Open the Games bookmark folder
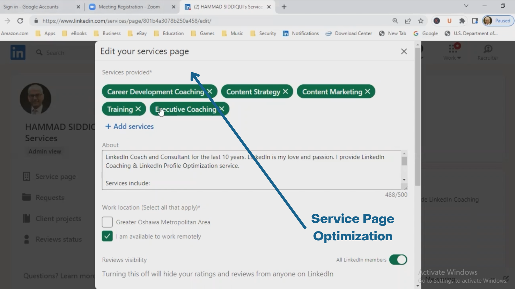The image size is (515, 289). pyautogui.click(x=203, y=33)
